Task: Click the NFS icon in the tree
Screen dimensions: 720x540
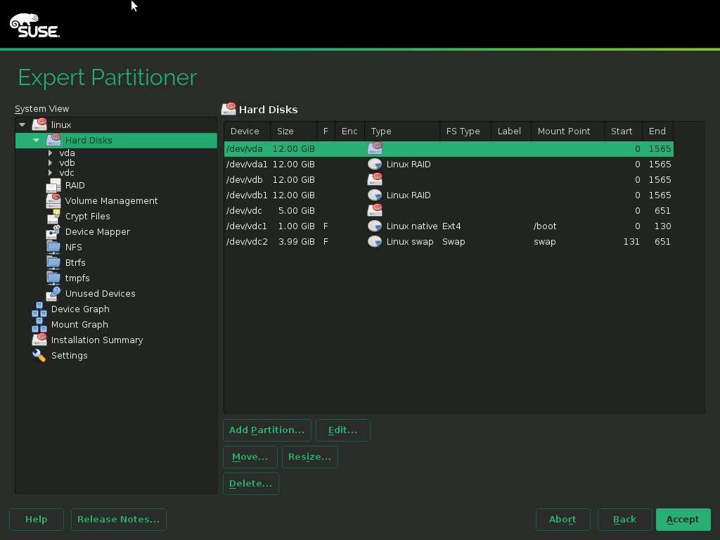Action: click(x=53, y=247)
